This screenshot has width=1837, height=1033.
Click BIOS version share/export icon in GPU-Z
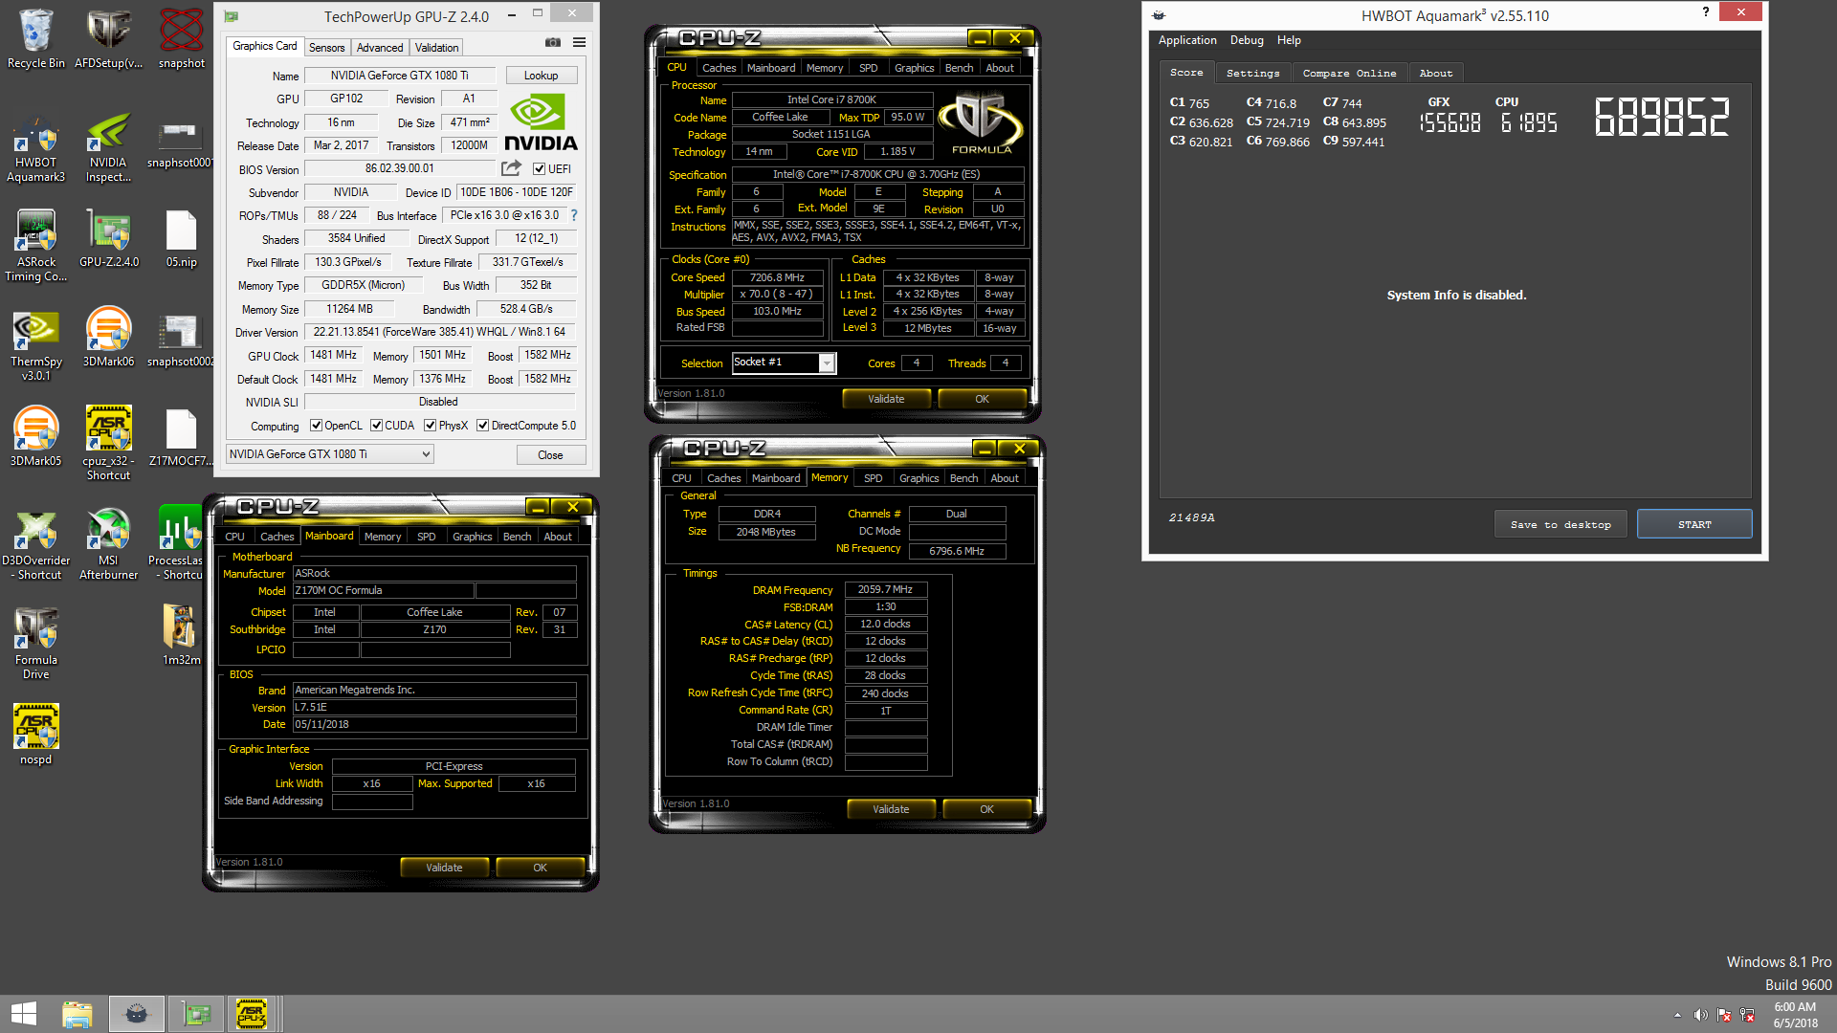(511, 168)
